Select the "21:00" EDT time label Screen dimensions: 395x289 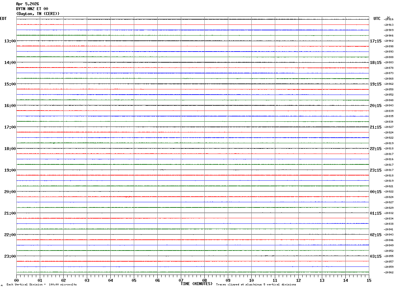coord(10,213)
